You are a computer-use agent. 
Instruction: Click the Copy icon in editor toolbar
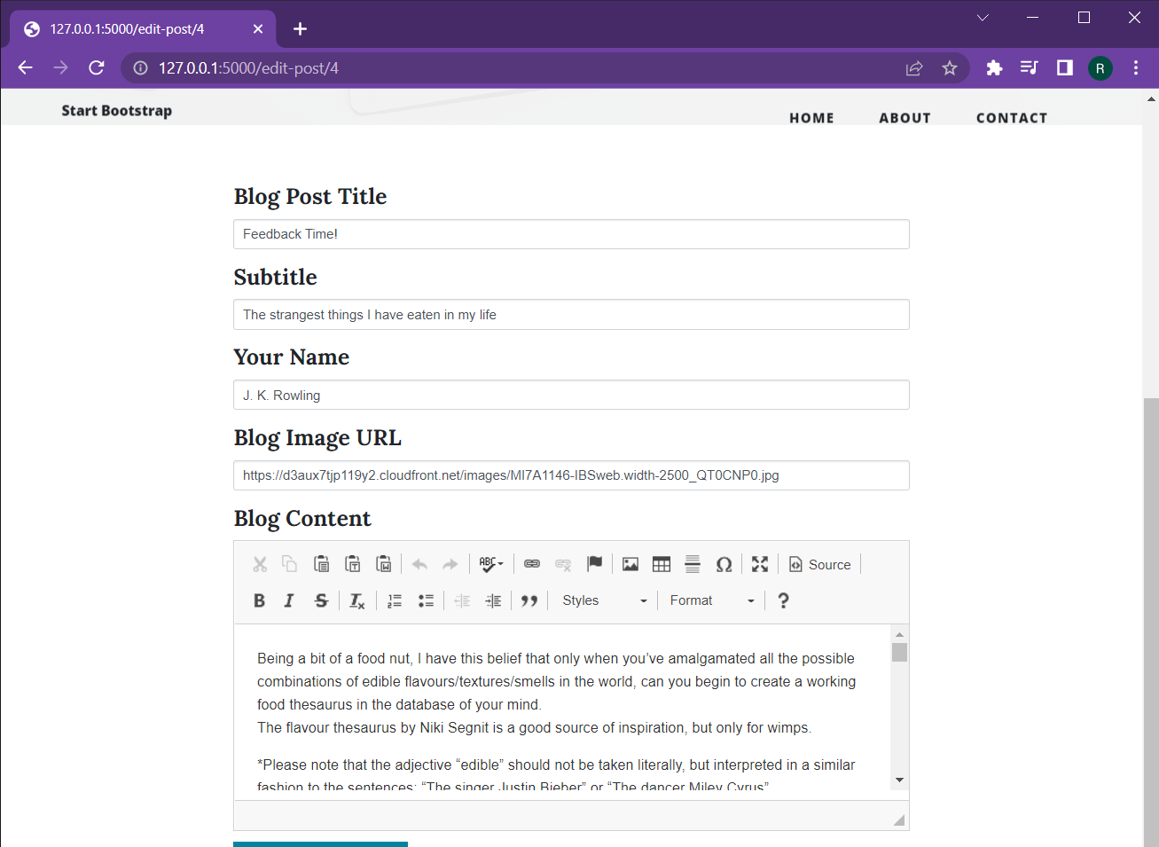pos(289,564)
